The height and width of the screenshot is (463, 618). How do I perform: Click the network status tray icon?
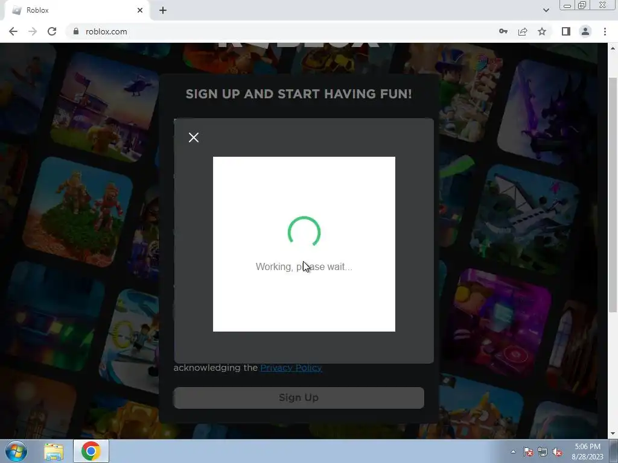pos(543,452)
